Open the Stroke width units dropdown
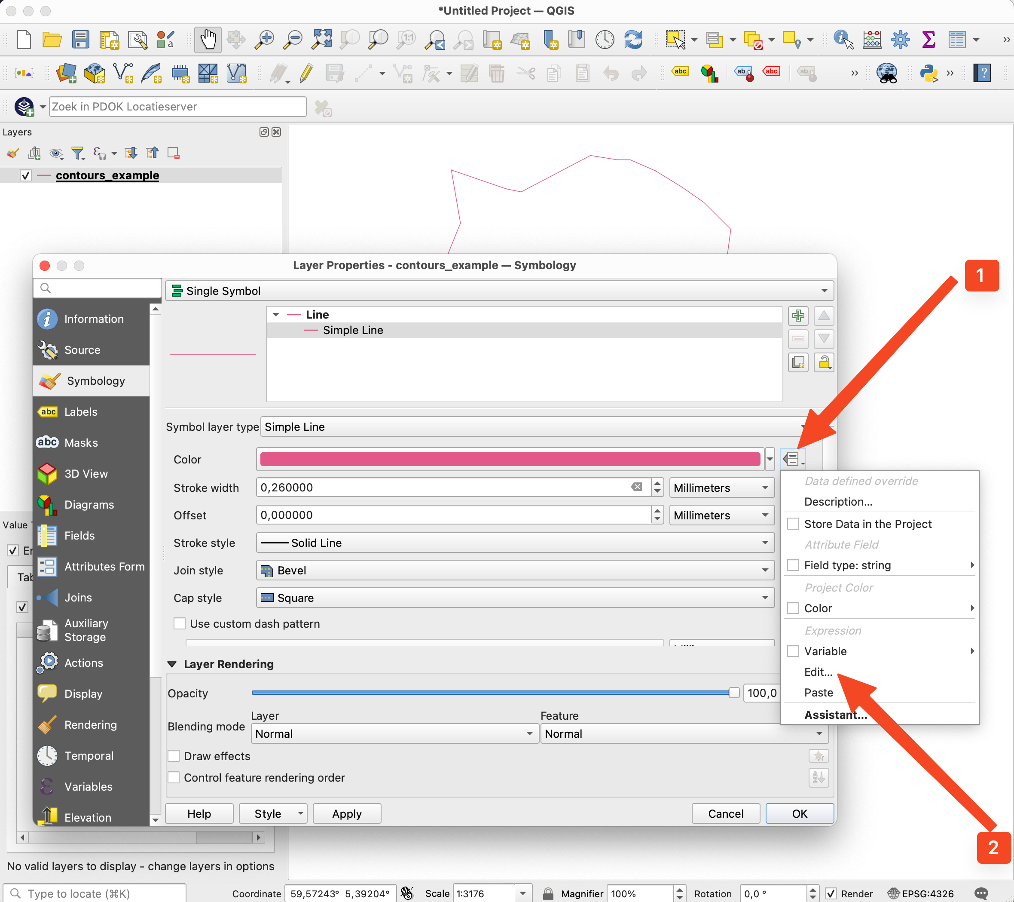The width and height of the screenshot is (1014, 902). [721, 488]
